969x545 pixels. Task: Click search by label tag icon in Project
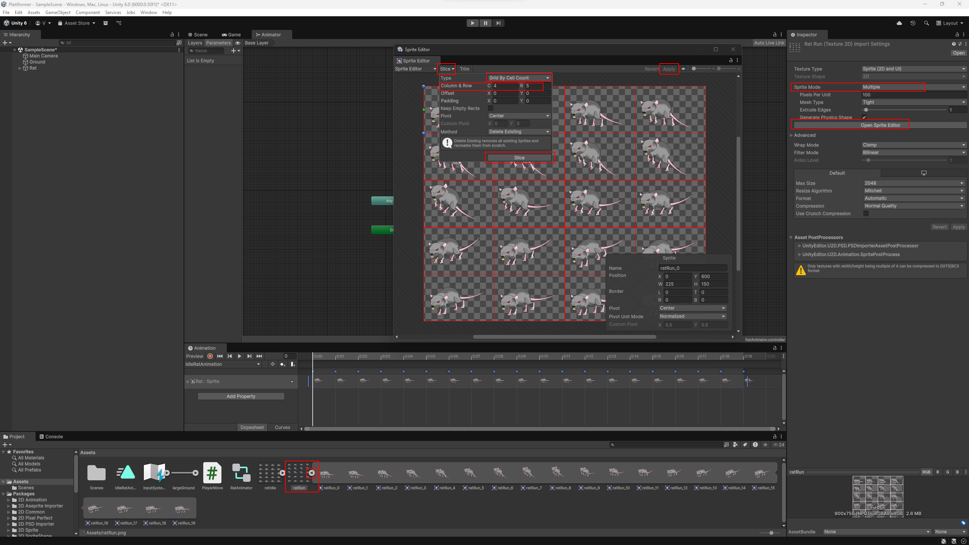(745, 445)
